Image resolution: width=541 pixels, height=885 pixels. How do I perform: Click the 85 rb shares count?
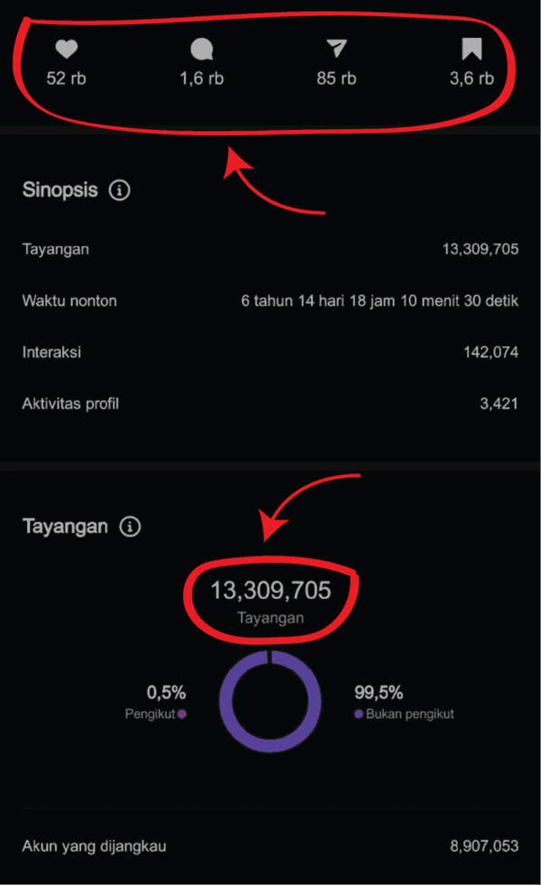tap(336, 78)
